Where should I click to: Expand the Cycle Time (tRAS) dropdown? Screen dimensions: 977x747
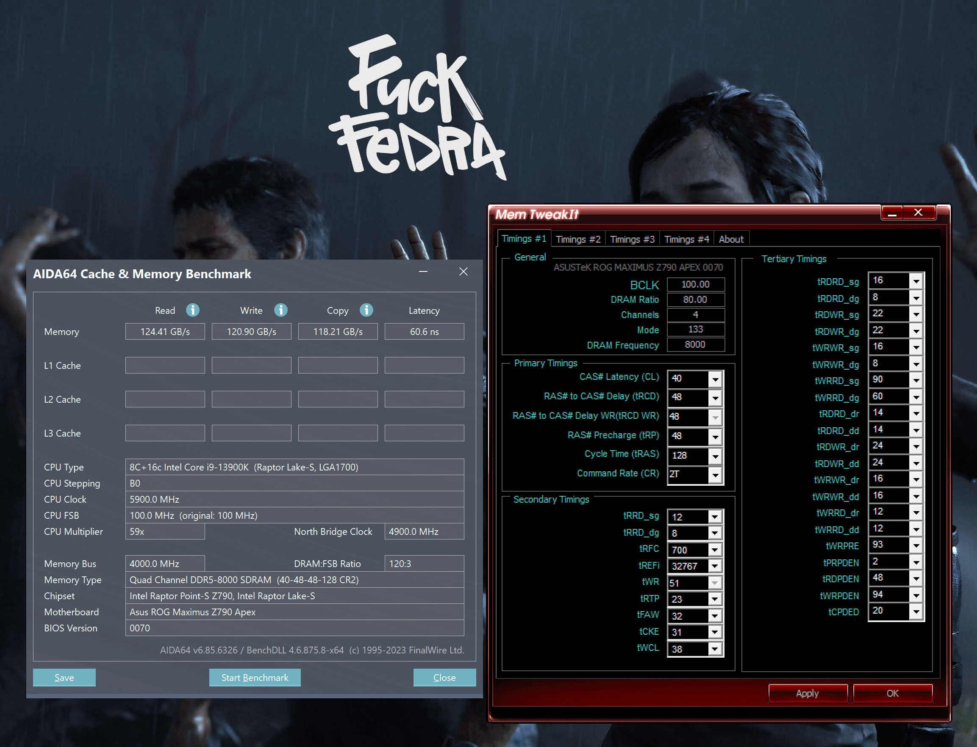point(716,456)
